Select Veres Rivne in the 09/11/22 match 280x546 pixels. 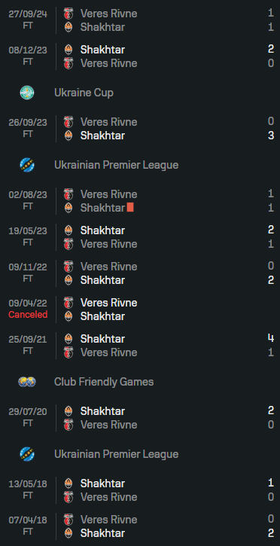pos(109,267)
